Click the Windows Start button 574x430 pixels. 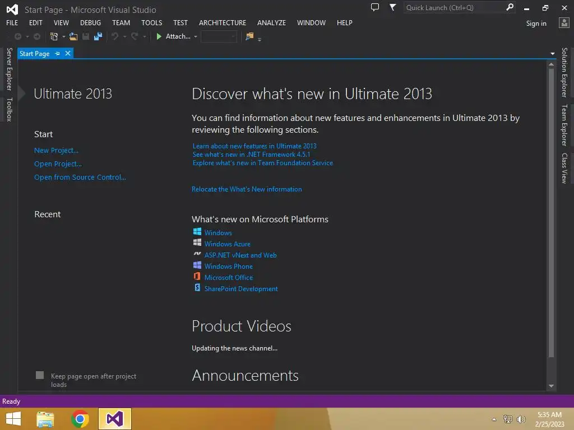coord(13,419)
